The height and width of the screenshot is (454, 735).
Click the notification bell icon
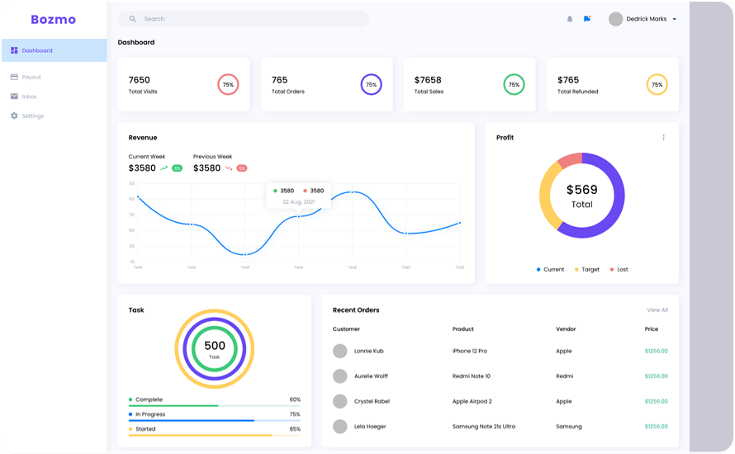pos(570,19)
